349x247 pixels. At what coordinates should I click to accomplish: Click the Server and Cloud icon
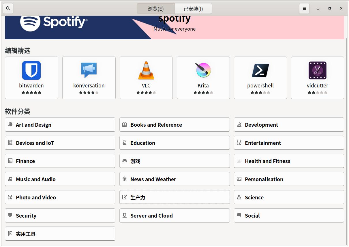point(125,216)
